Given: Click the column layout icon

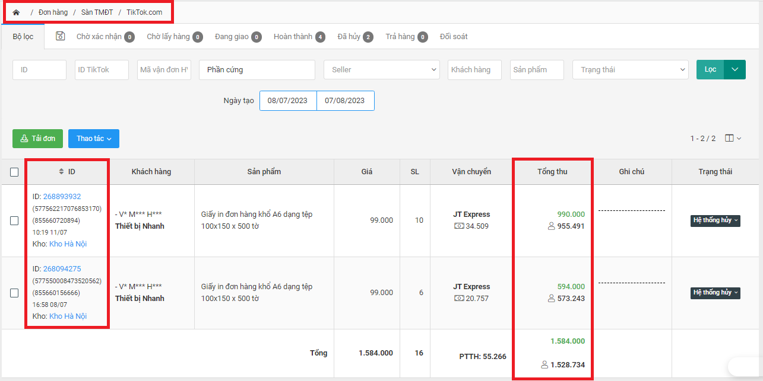Looking at the screenshot, I should 730,138.
